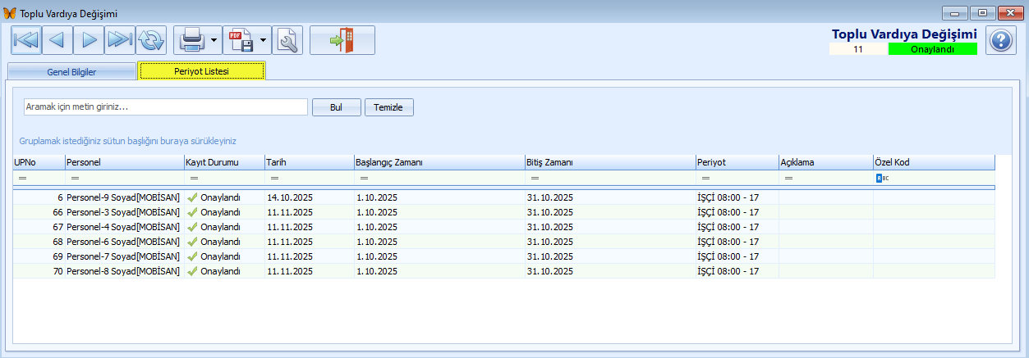Viewport: 1029px width, 358px height.
Task: Switch to the Genel Bilgiler tab
Action: point(71,72)
